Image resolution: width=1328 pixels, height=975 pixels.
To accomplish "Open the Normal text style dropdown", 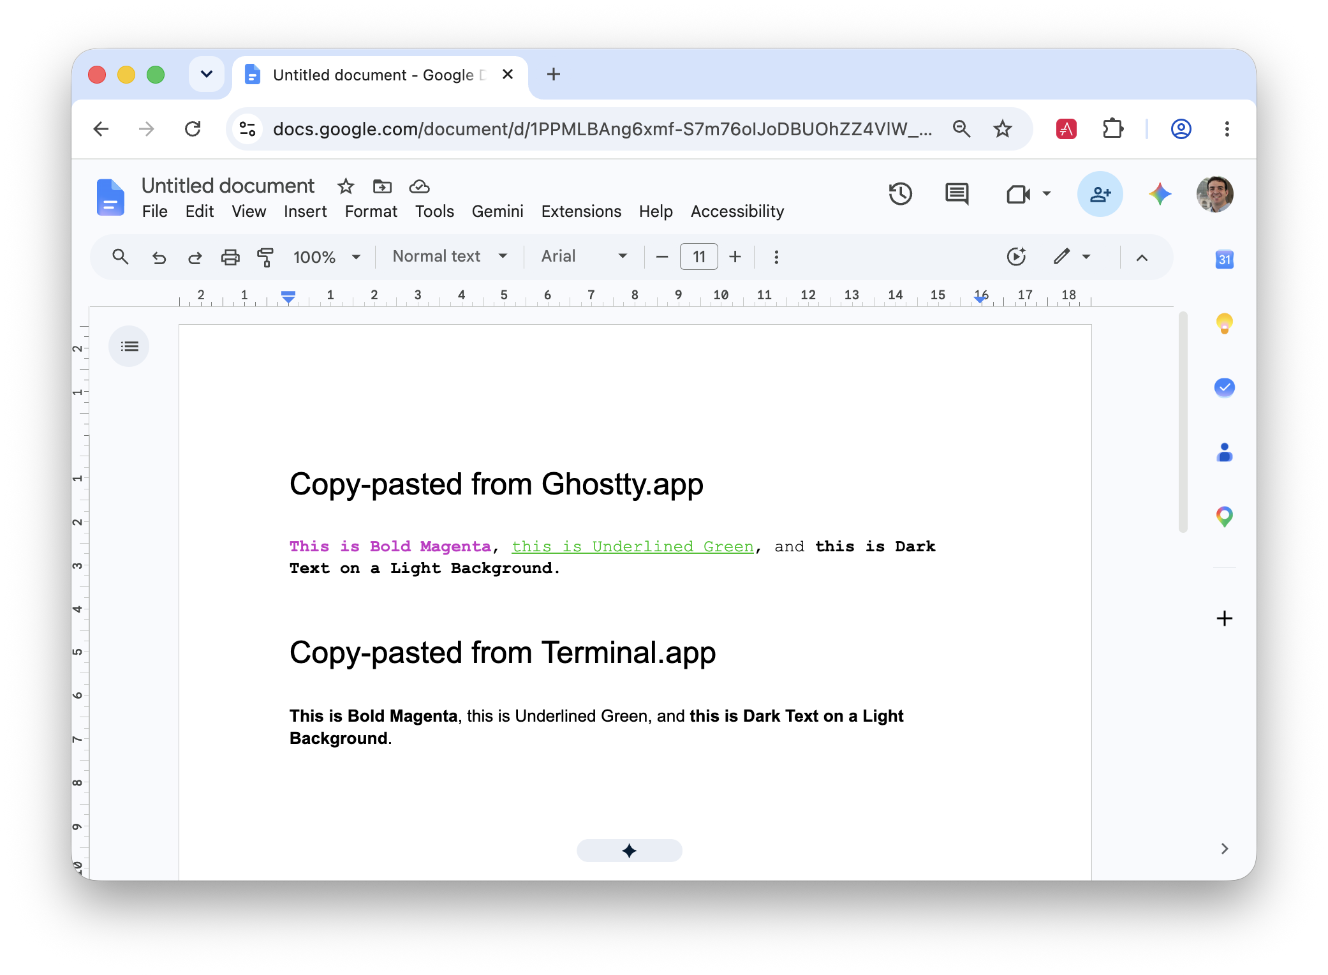I will click(x=450, y=257).
